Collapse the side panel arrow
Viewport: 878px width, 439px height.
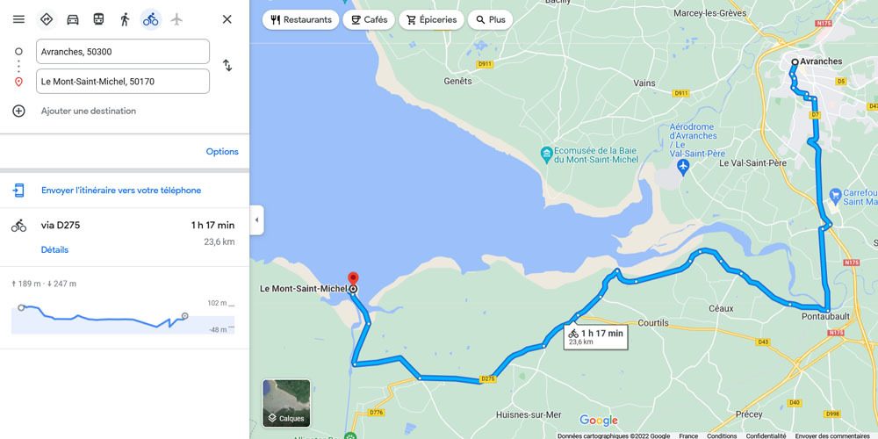(x=257, y=220)
